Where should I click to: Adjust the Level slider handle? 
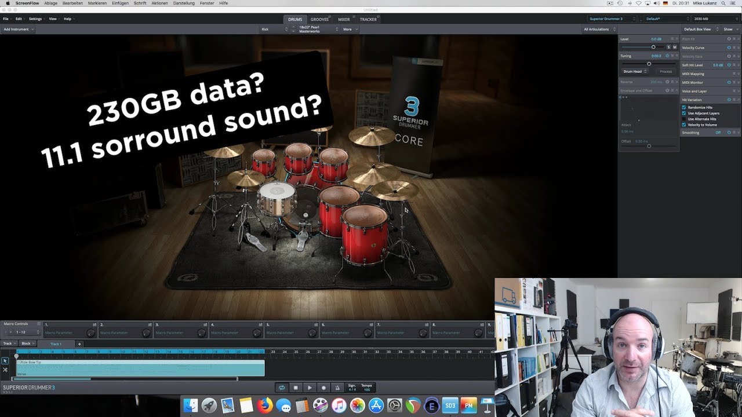coord(653,47)
